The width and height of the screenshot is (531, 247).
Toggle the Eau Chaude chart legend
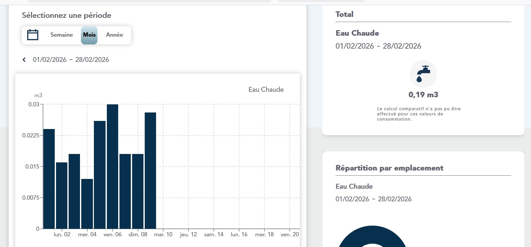coord(266,89)
